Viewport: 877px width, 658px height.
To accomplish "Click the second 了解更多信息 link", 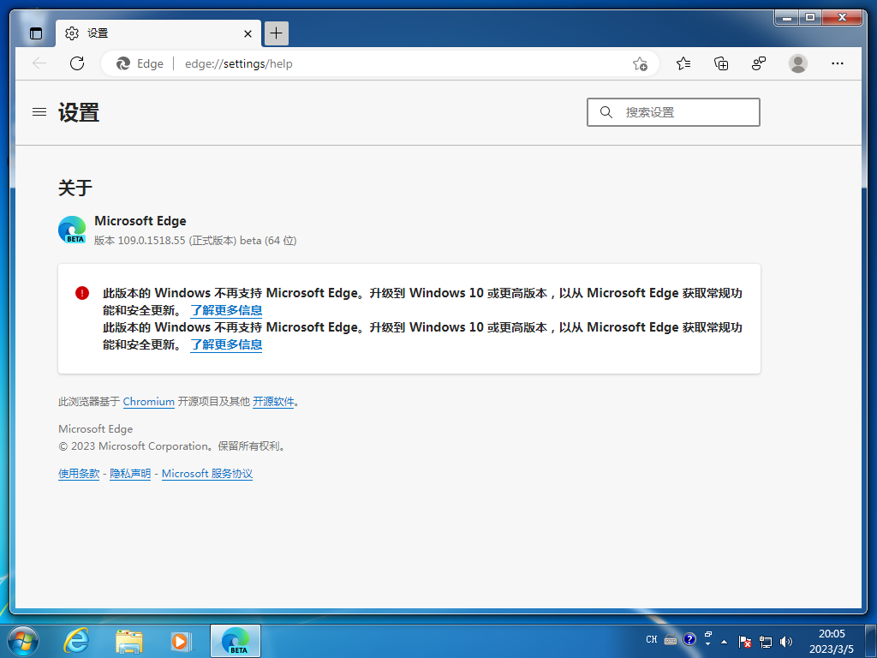I will (x=226, y=344).
